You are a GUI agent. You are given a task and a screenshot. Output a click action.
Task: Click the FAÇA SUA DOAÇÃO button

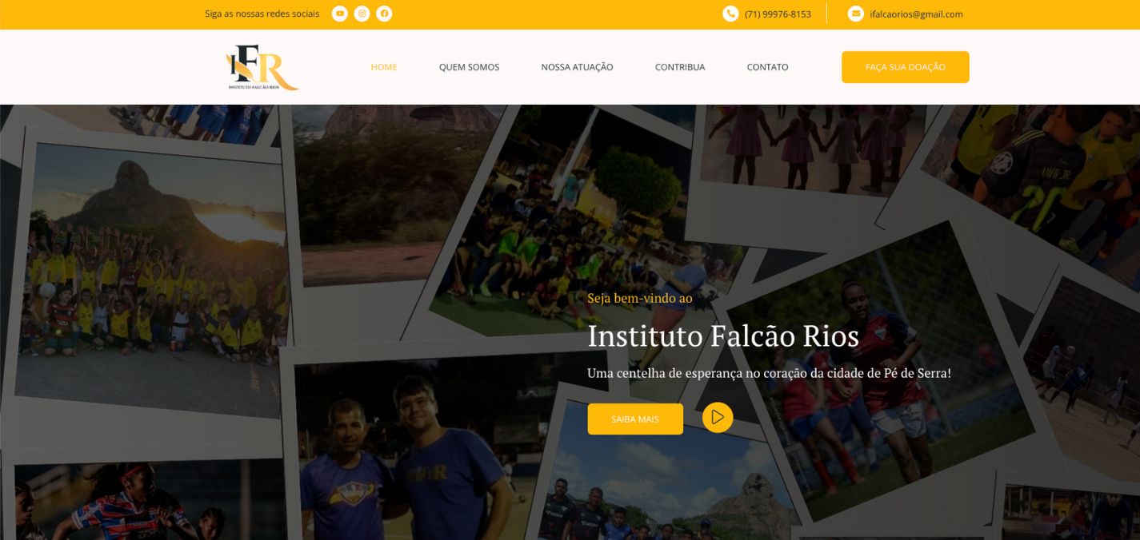[x=905, y=67]
